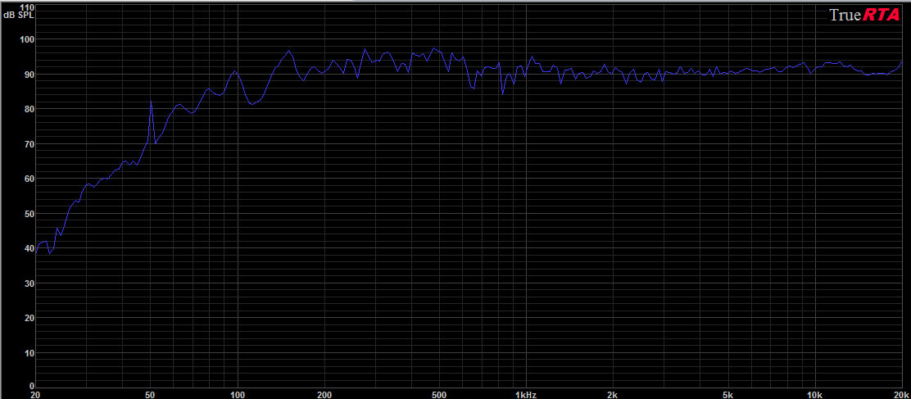Viewport: 911px width, 399px height.
Task: Select the 80 dB level axis label
Action: point(29,109)
